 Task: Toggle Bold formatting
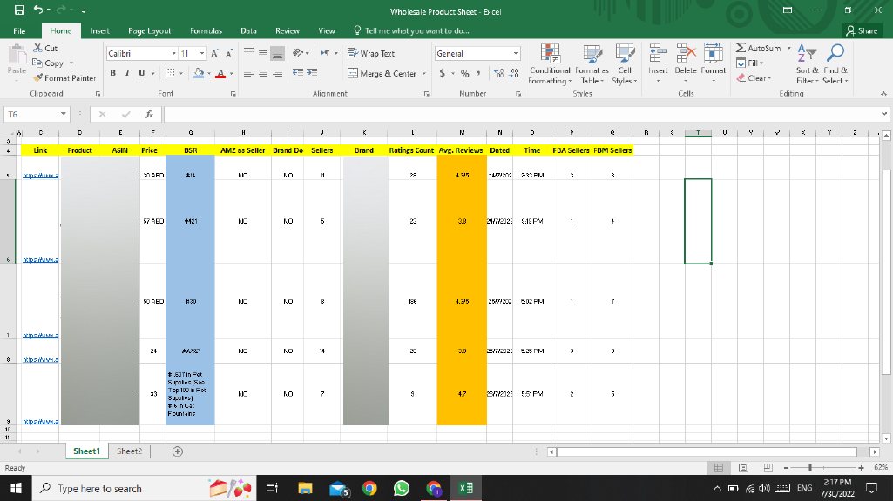[x=112, y=73]
